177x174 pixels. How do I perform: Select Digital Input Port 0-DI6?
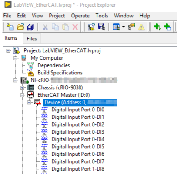click(x=78, y=154)
